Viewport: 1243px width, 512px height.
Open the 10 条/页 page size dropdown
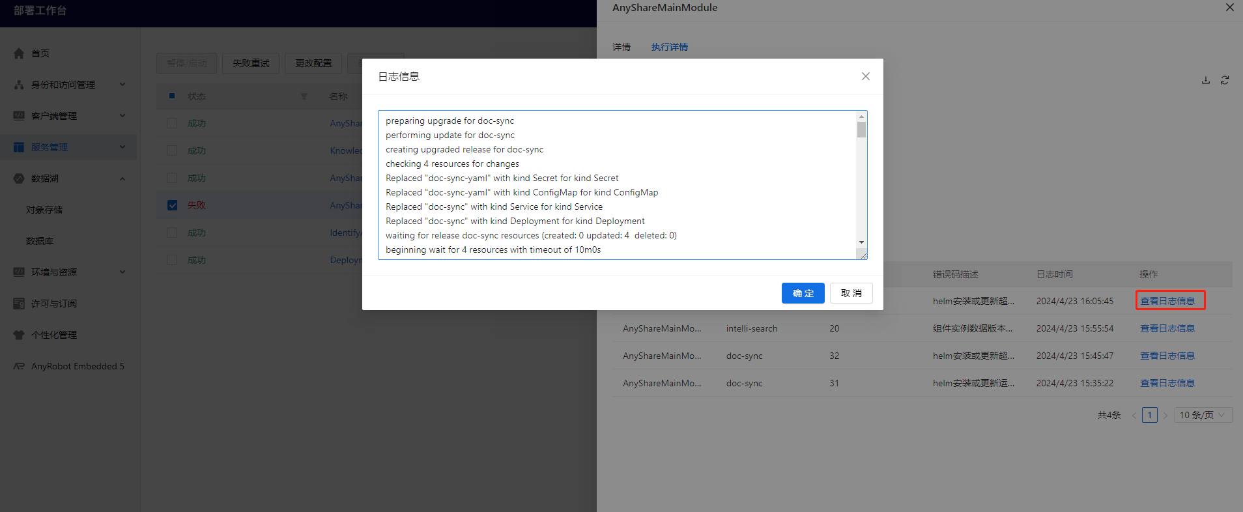[x=1203, y=415]
